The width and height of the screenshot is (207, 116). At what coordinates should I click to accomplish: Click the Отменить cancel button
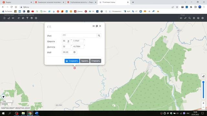(96, 61)
